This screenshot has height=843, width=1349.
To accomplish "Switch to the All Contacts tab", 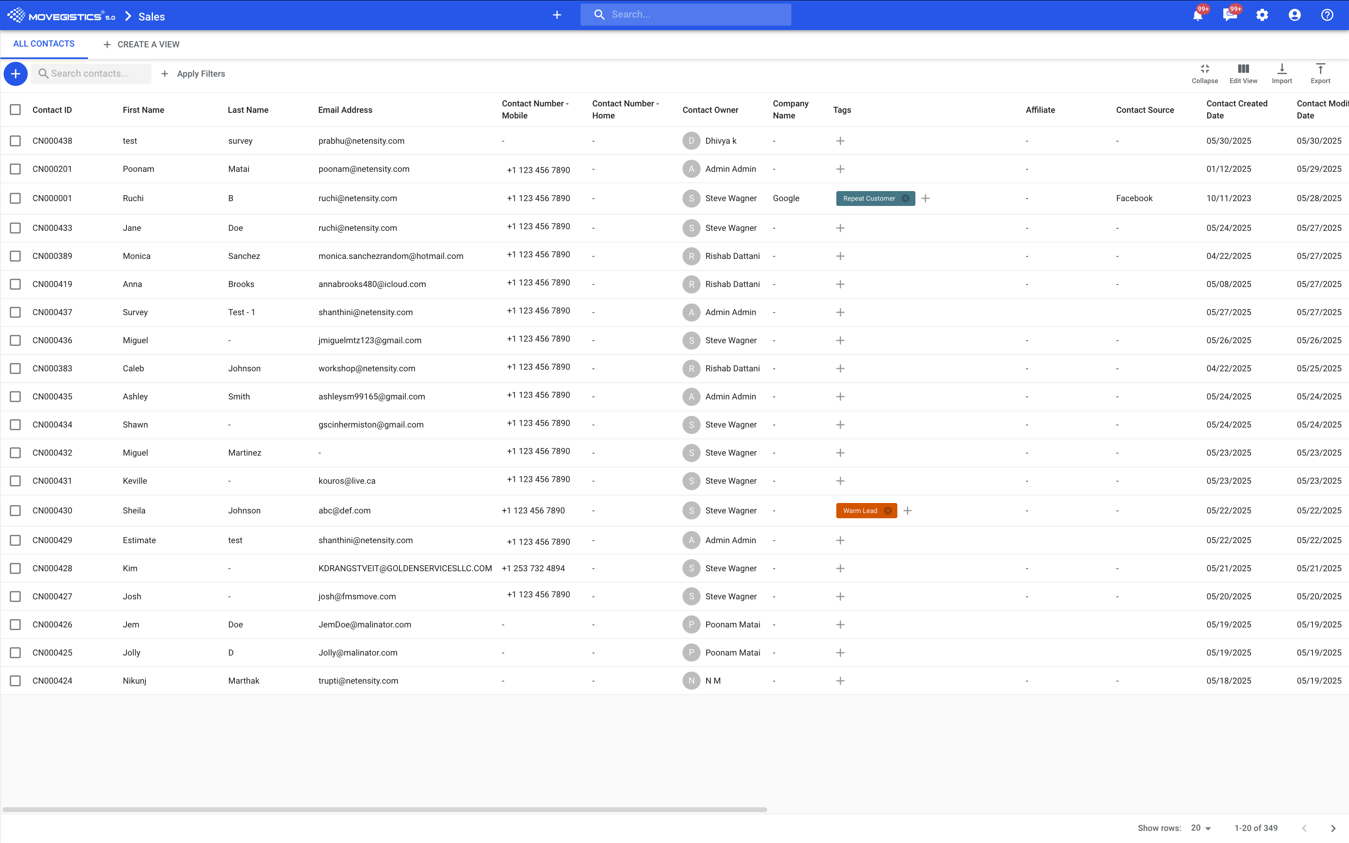I will 43,44.
